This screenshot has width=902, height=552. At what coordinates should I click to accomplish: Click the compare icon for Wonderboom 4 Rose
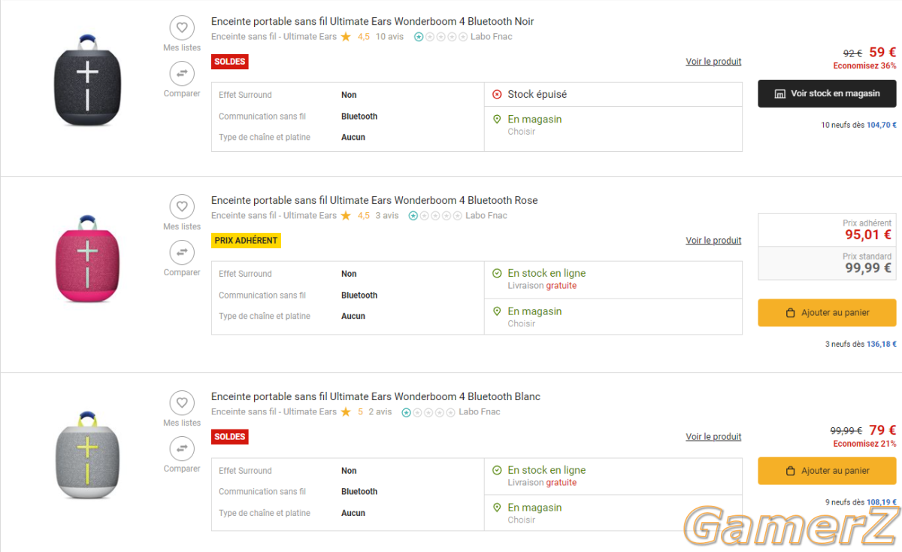181,253
